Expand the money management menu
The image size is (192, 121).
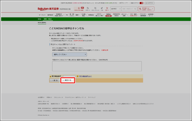click(x=134, y=15)
